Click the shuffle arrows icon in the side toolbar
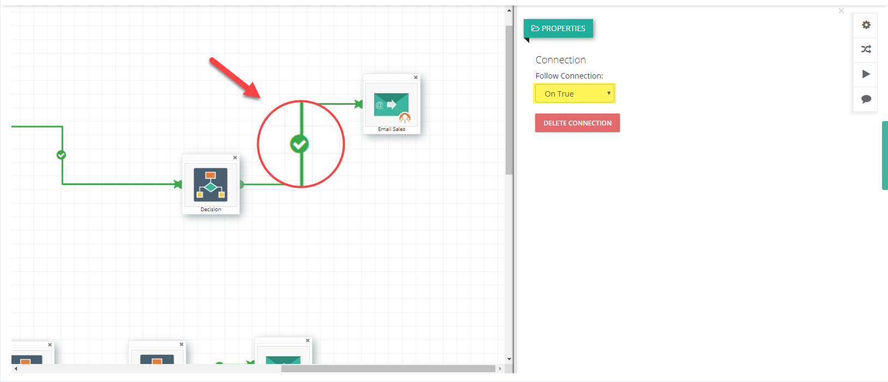The width and height of the screenshot is (888, 382). [866, 49]
